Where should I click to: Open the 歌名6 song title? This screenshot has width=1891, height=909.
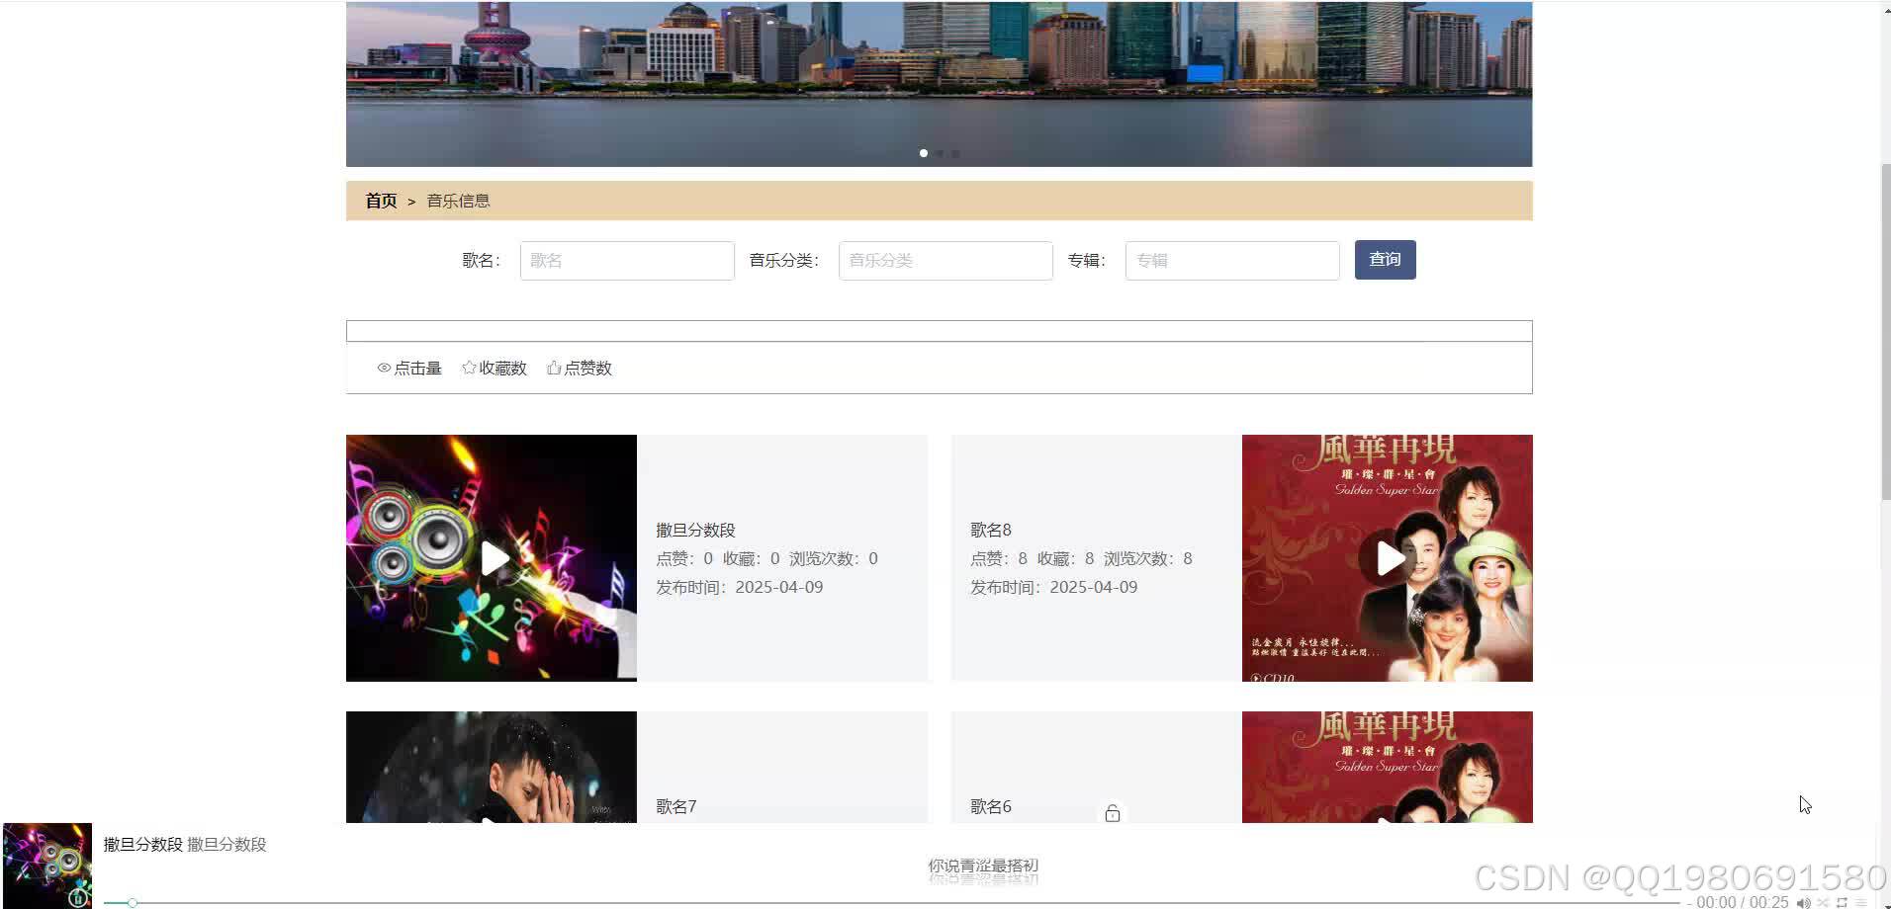[990, 806]
